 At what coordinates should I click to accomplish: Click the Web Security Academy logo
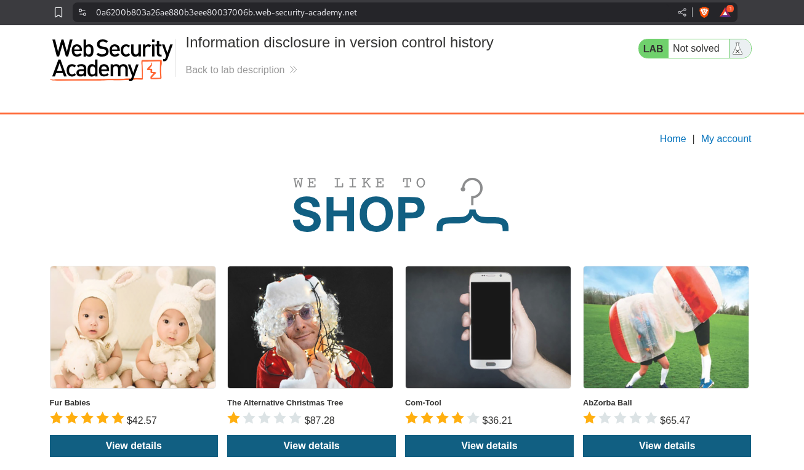(111, 60)
